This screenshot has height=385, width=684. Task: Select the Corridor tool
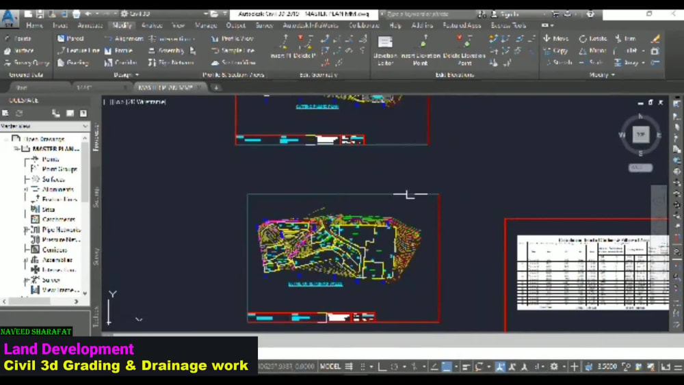121,63
